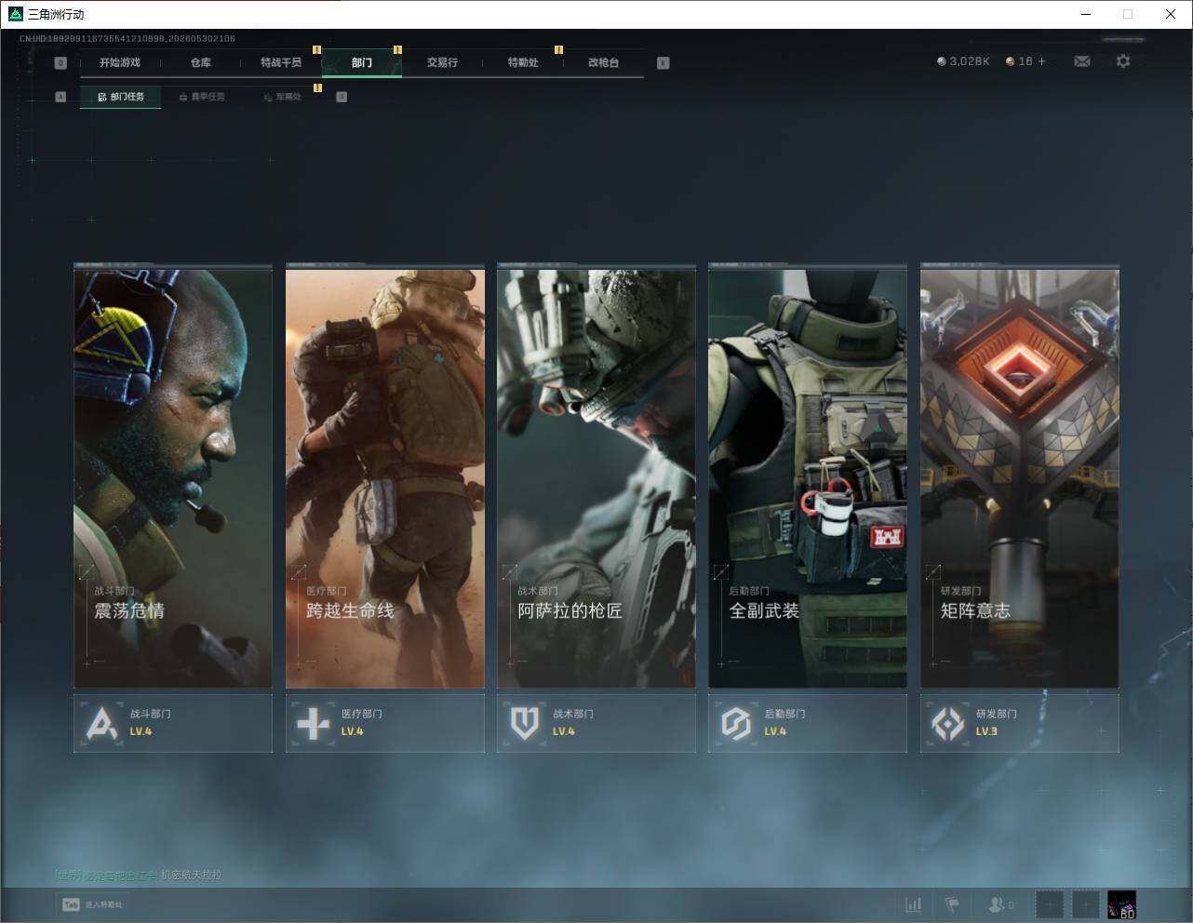
Task: Click the 研发部门 diamond emblem icon
Action: (x=947, y=723)
